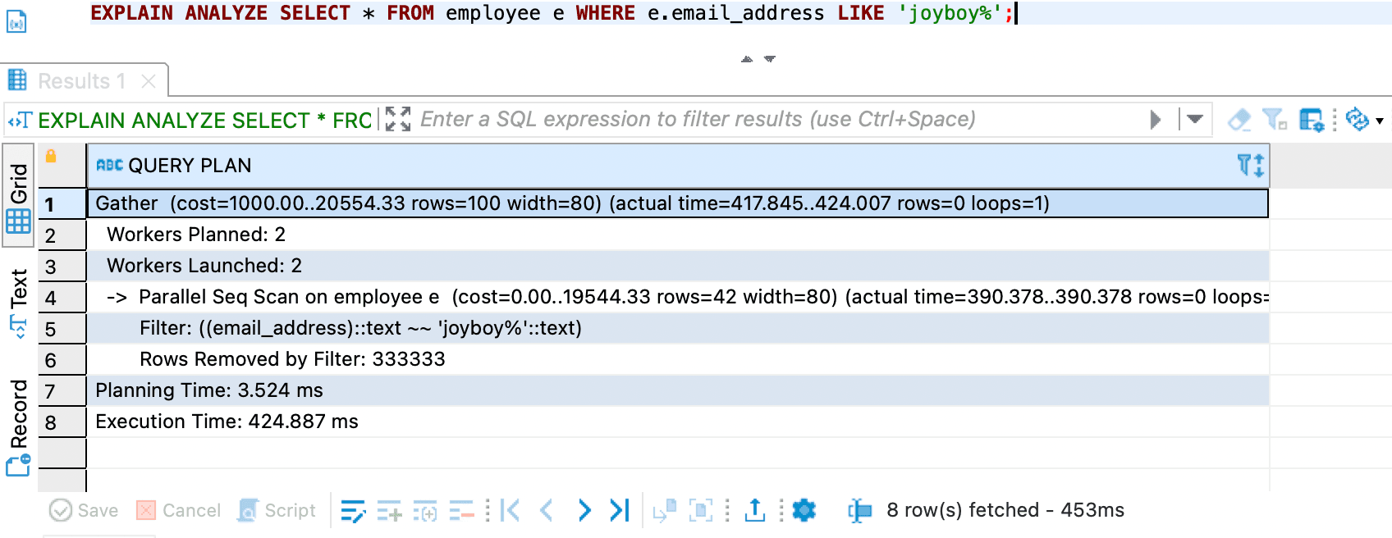This screenshot has height=538, width=1392.
Task: Click the EXPLAIN ANALYZE SELECT query label
Action: [x=205, y=121]
